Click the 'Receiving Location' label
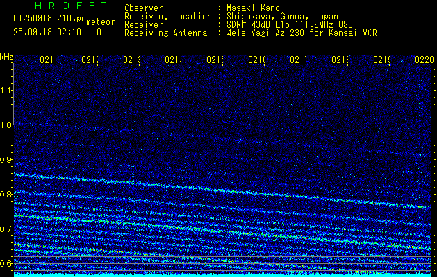 click(x=168, y=17)
